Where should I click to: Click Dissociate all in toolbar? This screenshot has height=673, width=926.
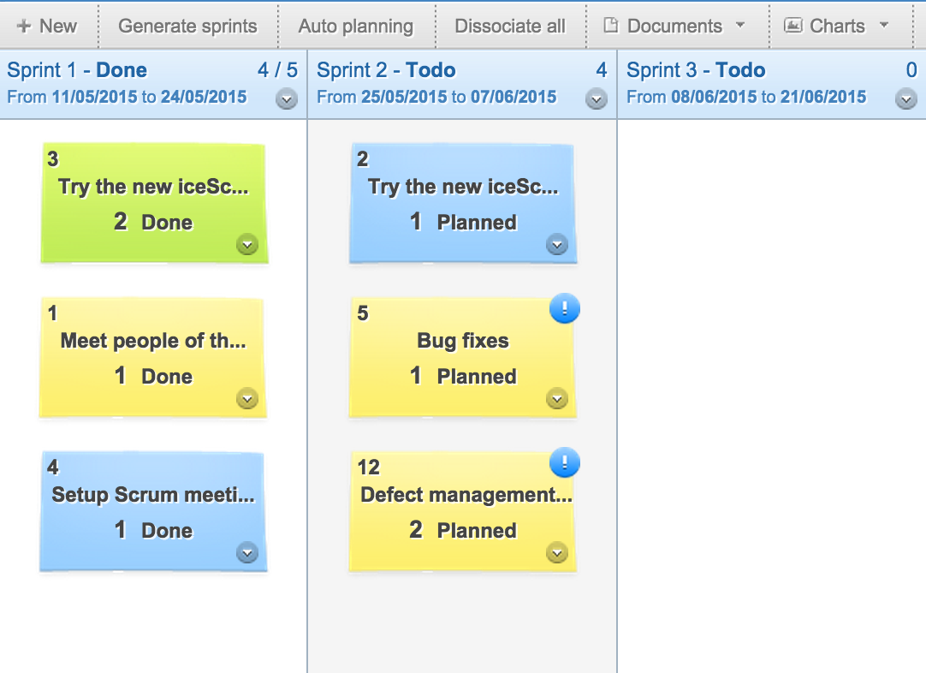pos(510,26)
